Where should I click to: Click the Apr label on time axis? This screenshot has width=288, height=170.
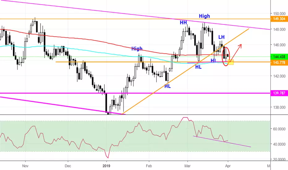coord(228,166)
